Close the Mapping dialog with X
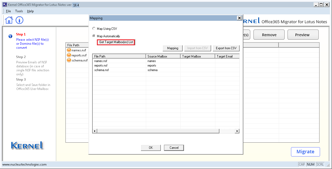 (239, 18)
